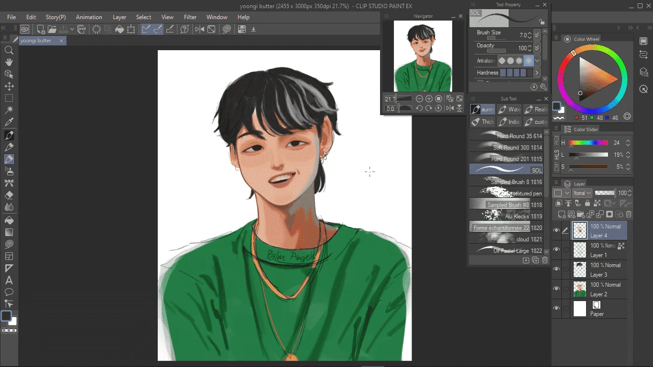Select the Oil Pastel Large brush

(506, 250)
